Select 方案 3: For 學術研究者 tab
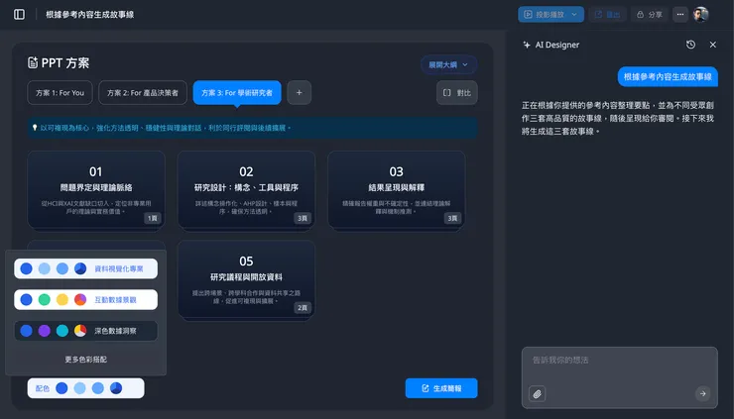This screenshot has width=734, height=419. 237,92
